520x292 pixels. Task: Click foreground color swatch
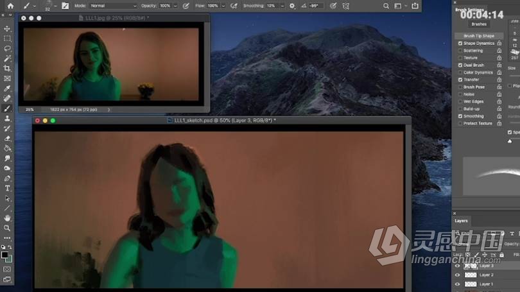coord(4,255)
